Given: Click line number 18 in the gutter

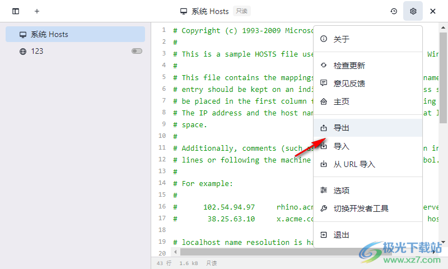Looking at the screenshot, I should (x=162, y=230).
